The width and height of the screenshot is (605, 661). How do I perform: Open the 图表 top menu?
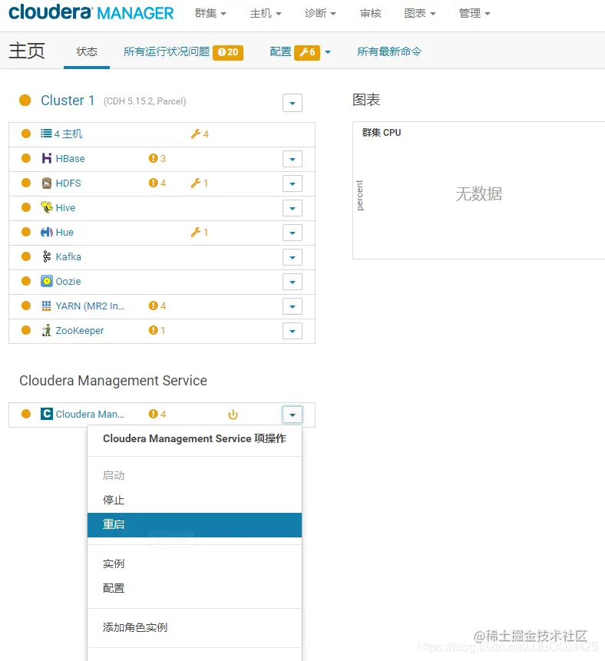click(x=420, y=14)
